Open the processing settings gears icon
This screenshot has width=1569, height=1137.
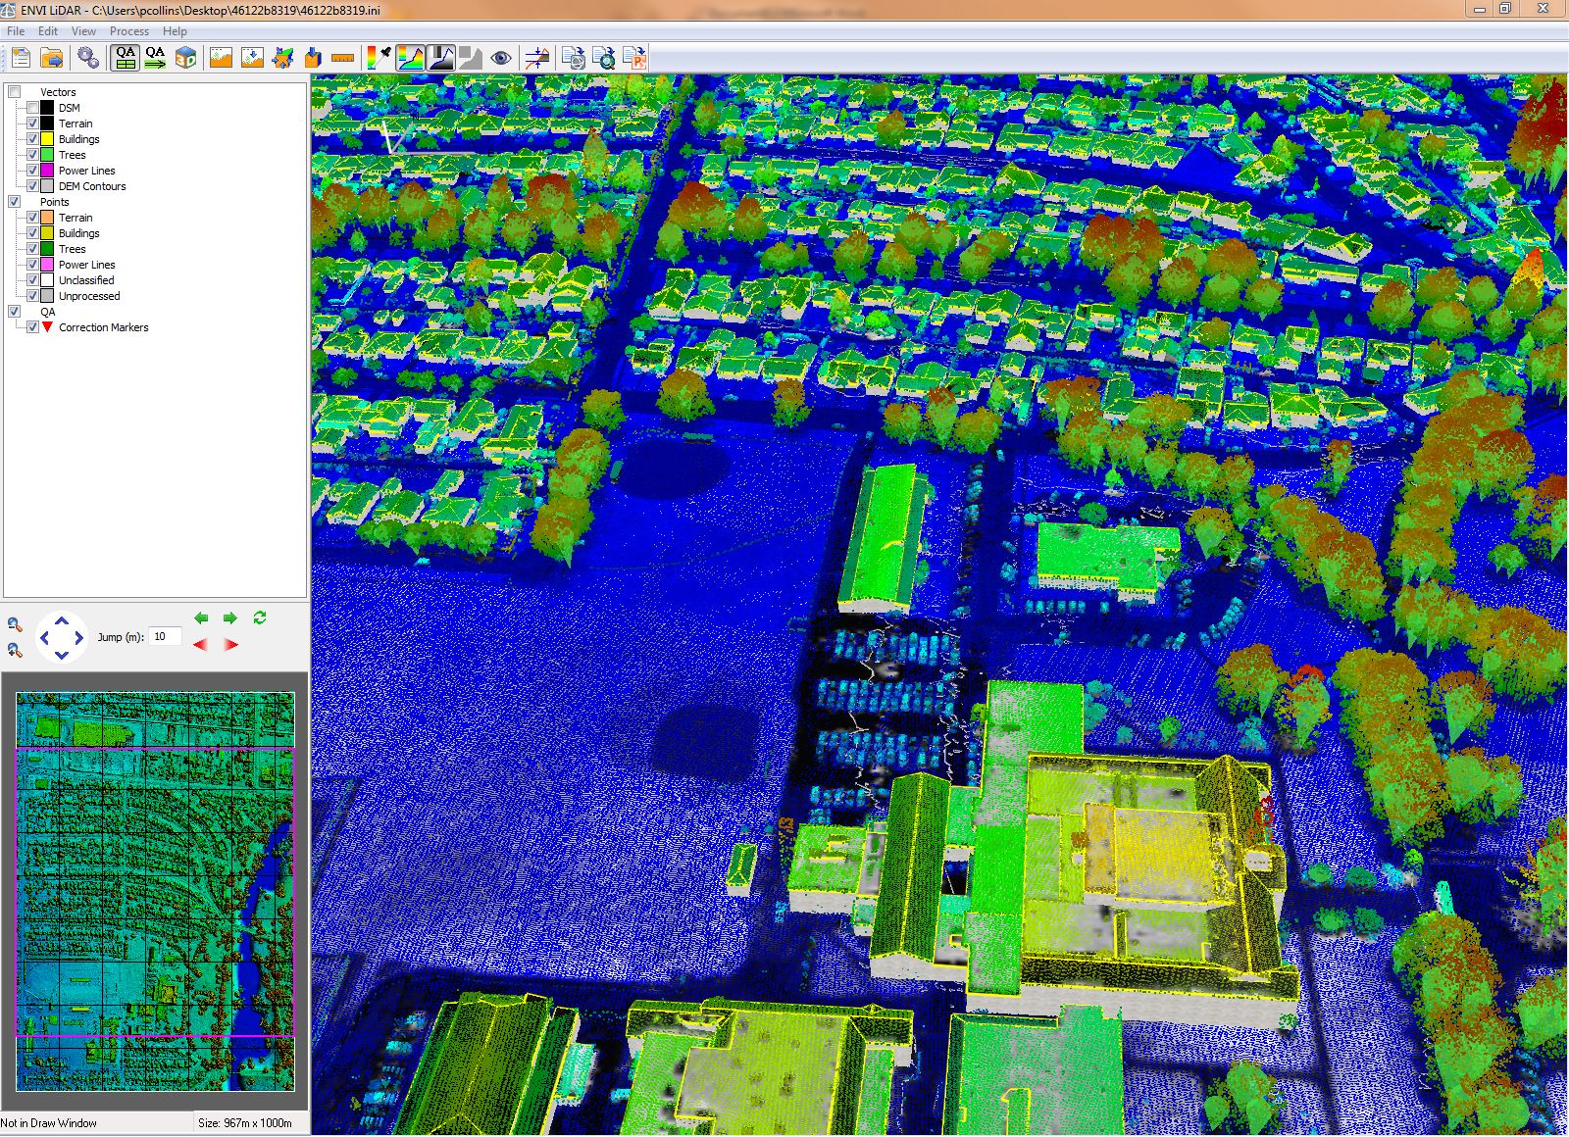tap(87, 57)
